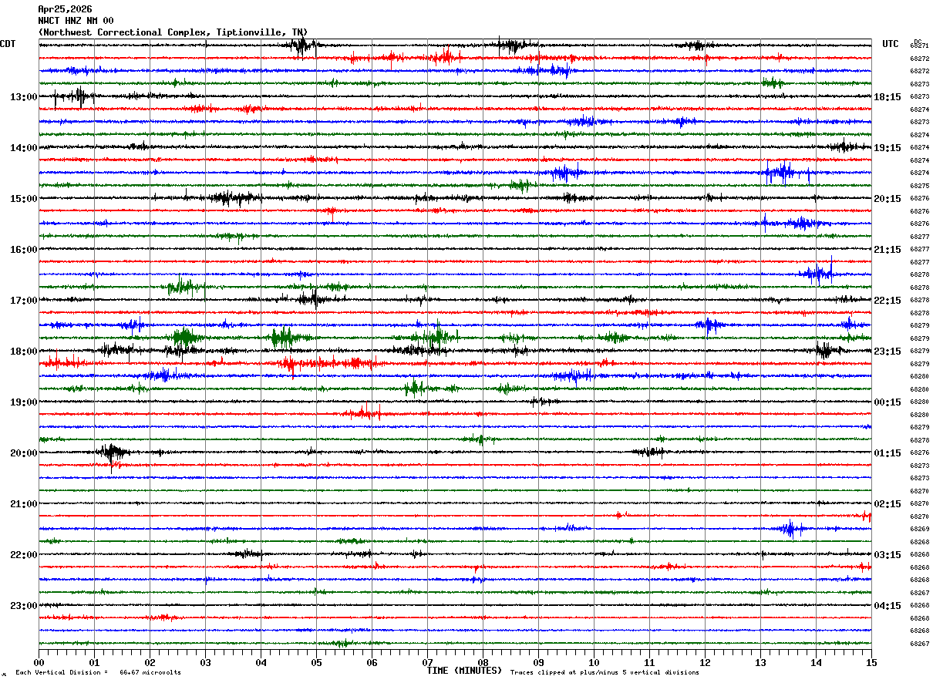
Task: Click the 68271 DC offset value
Action: tap(919, 46)
